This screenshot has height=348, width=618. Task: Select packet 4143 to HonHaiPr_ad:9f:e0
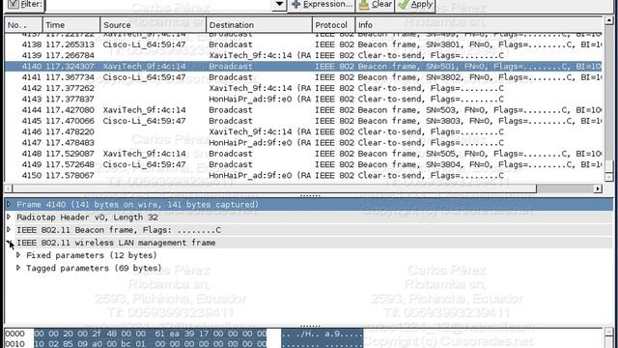click(303, 99)
